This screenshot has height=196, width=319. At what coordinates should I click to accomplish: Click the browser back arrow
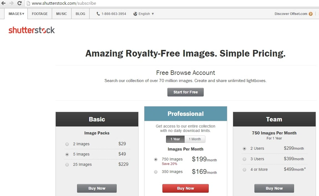3,3
